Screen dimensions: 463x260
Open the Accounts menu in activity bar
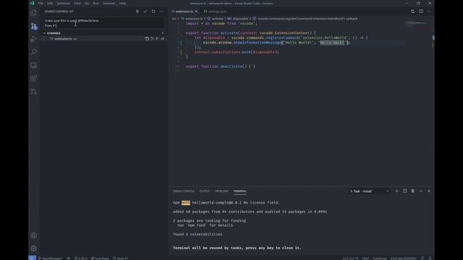(34, 235)
